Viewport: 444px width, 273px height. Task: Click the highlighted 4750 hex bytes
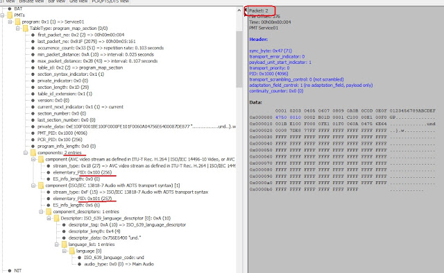coord(281,117)
